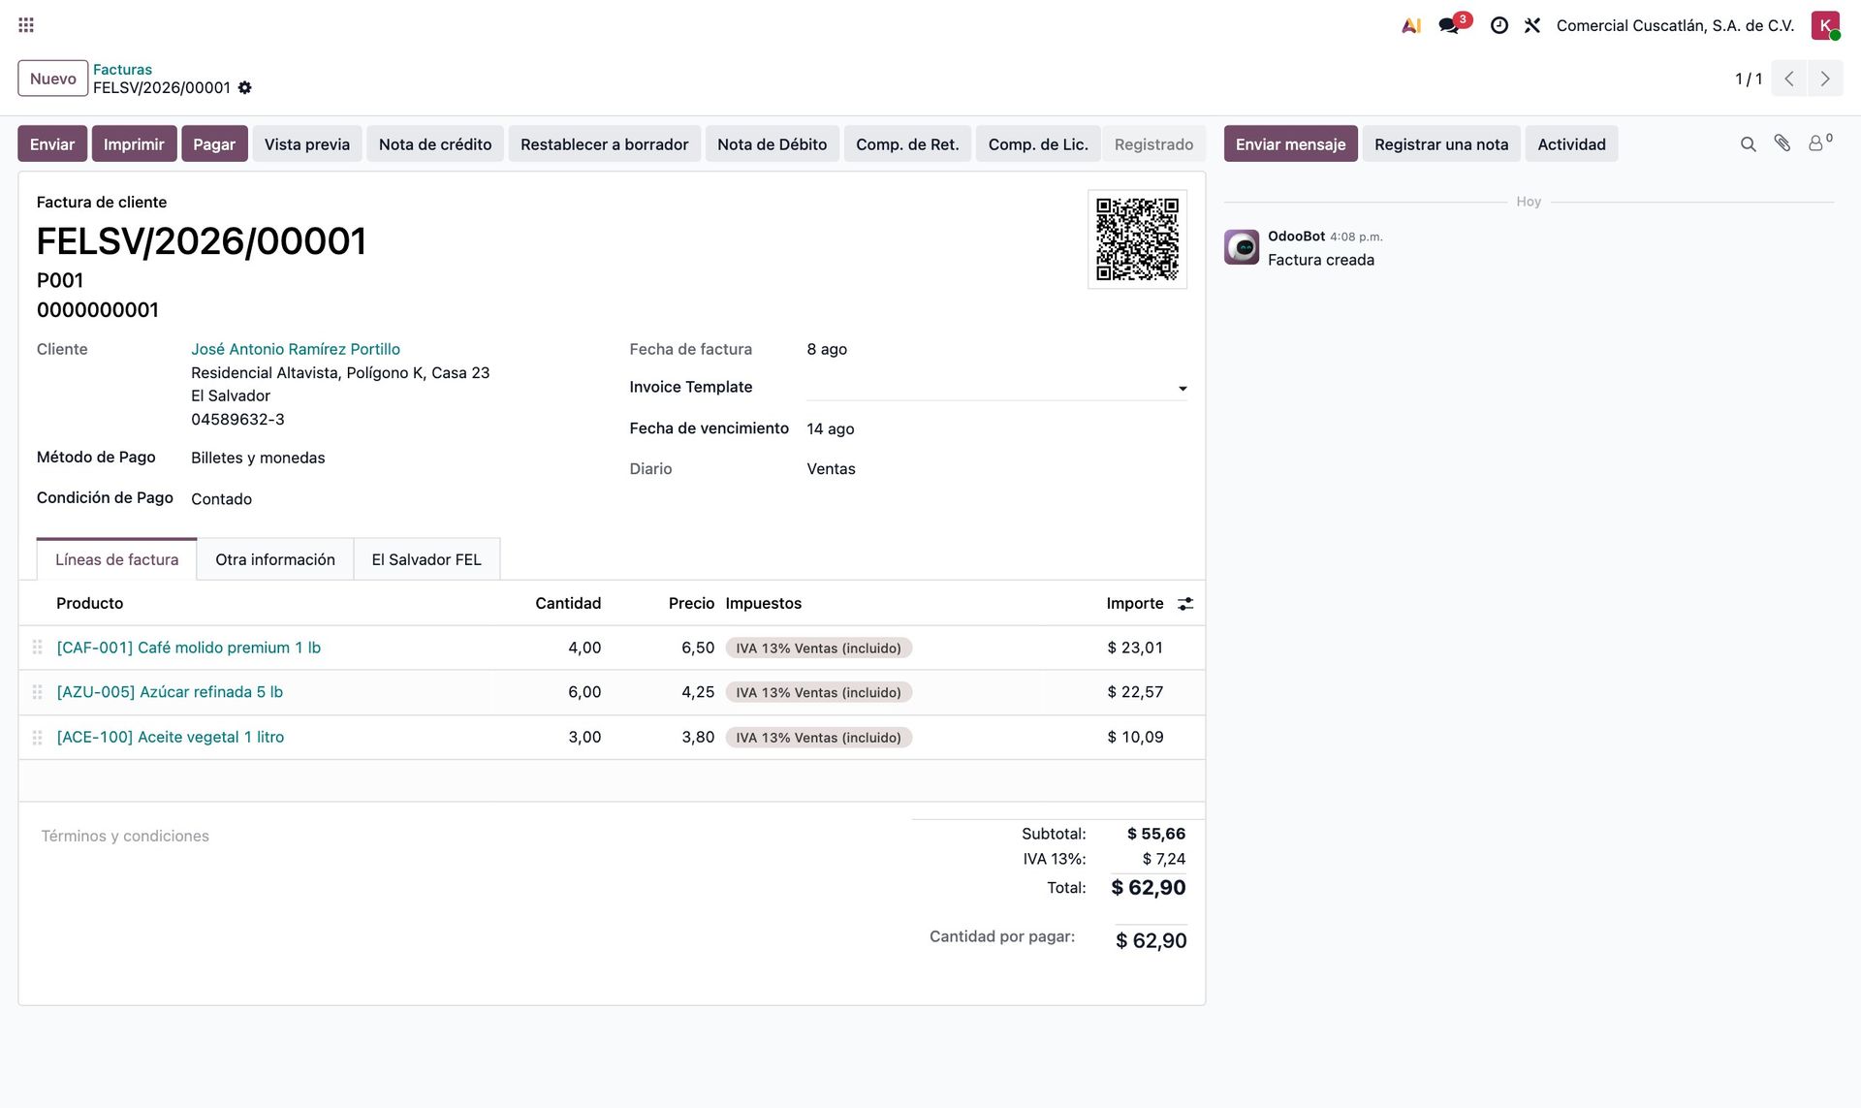Click the Producto column header
1861x1108 pixels.
90,603
